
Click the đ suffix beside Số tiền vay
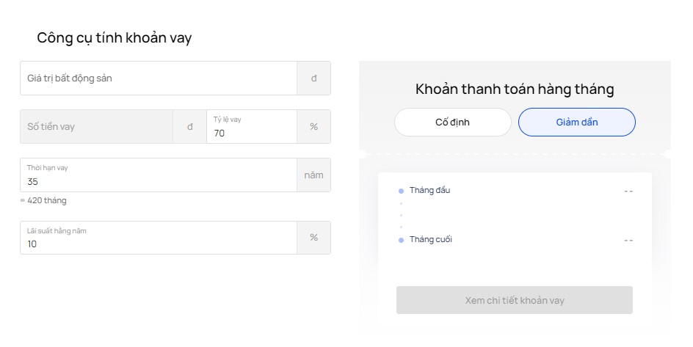[189, 127]
